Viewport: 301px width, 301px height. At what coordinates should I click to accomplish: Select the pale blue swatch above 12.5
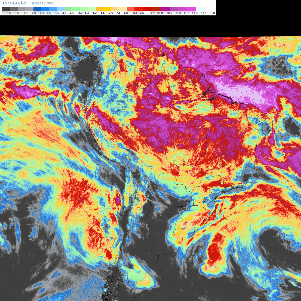tap(201, 9)
